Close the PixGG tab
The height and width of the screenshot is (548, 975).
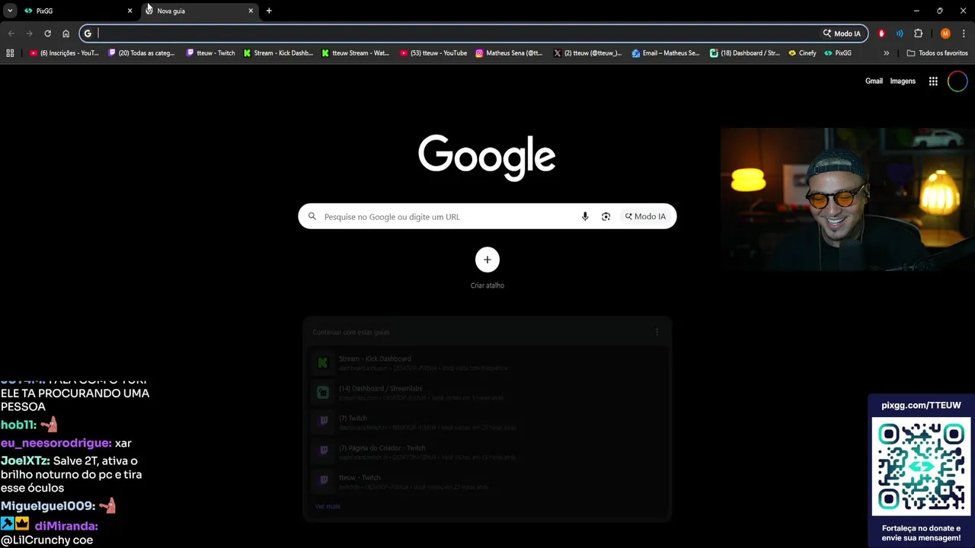point(129,11)
